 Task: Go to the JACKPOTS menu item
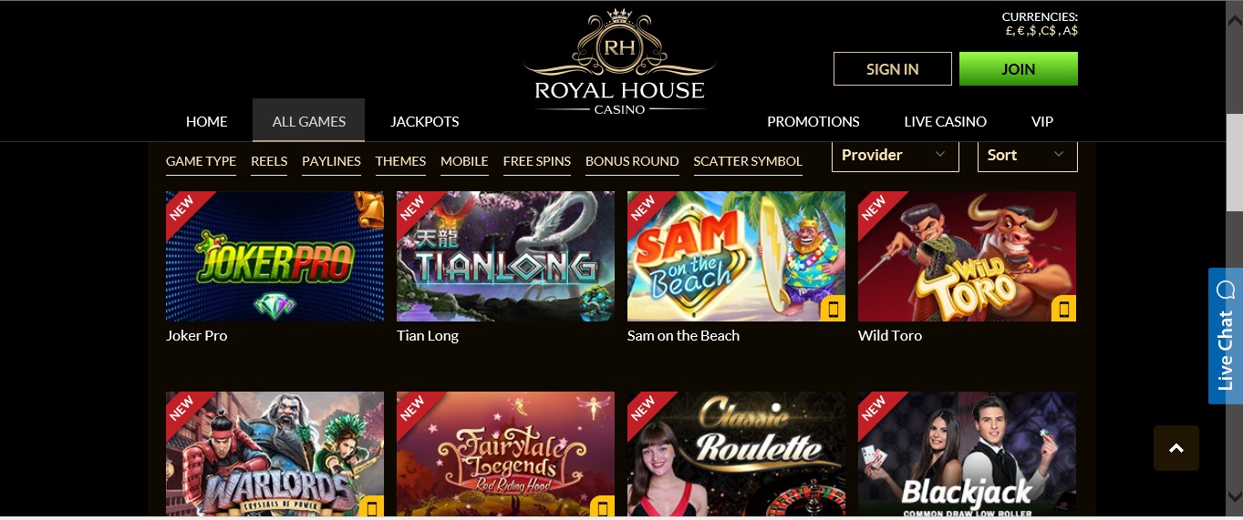pos(425,121)
